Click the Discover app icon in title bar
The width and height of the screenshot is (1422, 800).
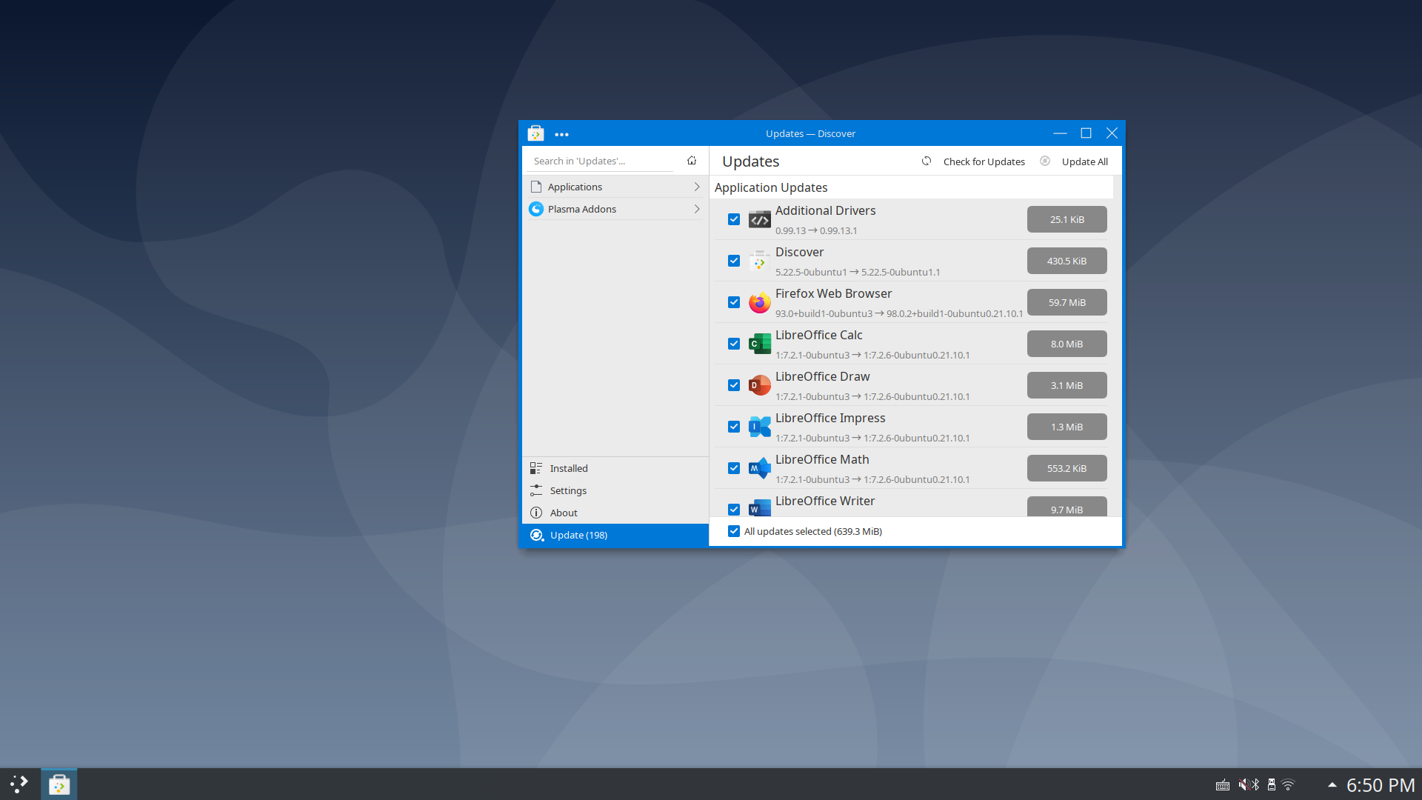[x=535, y=133]
